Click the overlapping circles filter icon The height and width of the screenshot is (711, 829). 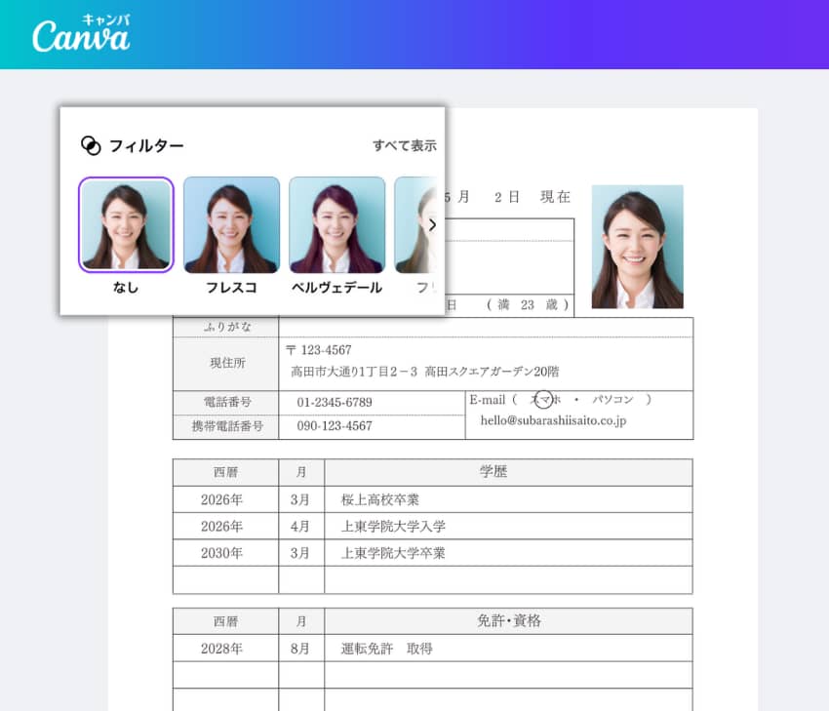91,145
